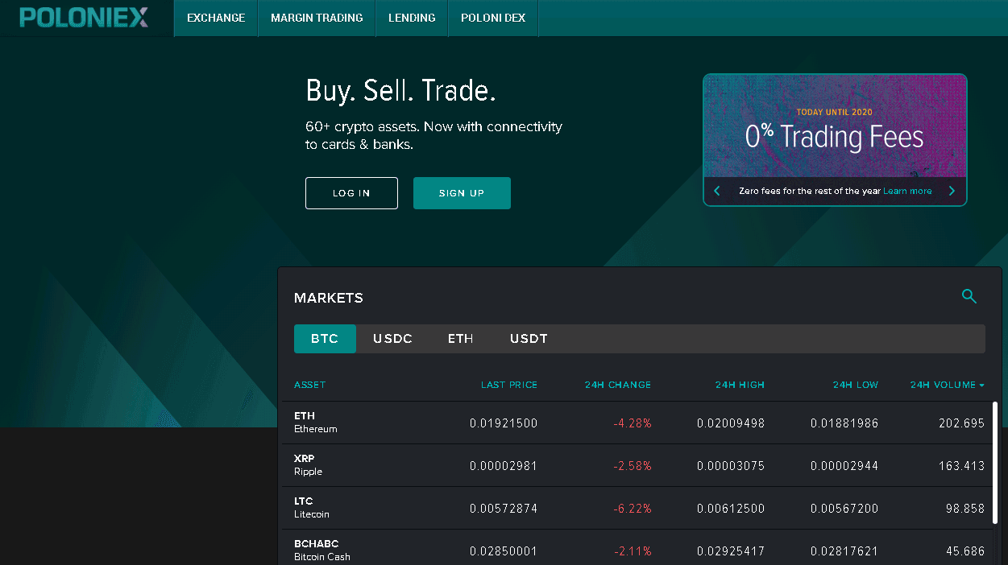The image size is (1008, 565).
Task: Click the Log In button
Action: (x=351, y=193)
